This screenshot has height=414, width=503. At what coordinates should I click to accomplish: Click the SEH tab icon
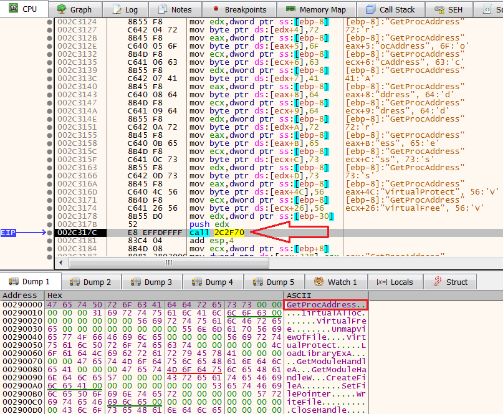point(439,9)
